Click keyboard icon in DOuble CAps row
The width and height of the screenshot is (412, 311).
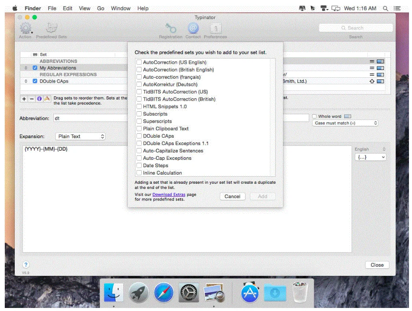(x=380, y=81)
